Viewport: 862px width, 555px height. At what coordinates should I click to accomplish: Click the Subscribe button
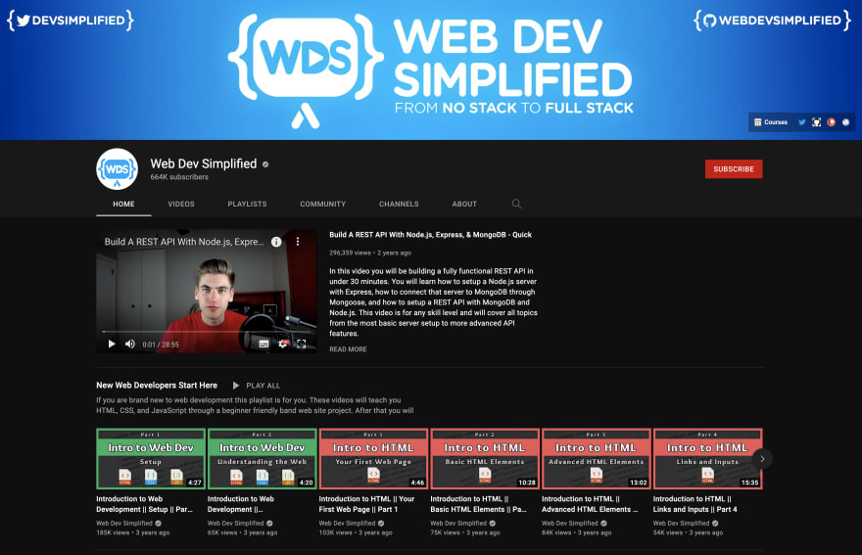734,169
